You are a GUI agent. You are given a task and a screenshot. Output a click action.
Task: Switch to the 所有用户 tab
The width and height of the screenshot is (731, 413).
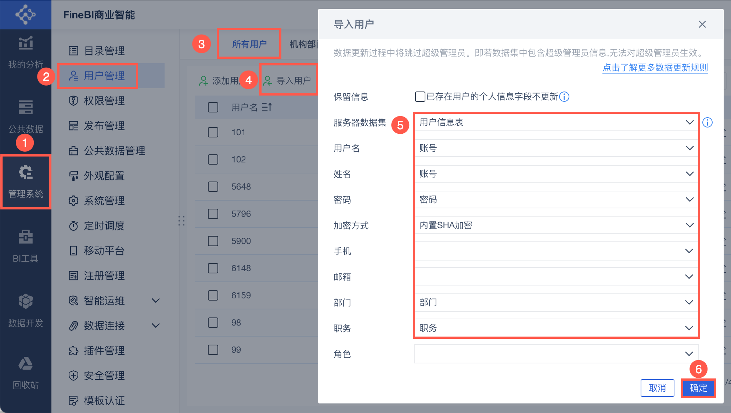(249, 44)
